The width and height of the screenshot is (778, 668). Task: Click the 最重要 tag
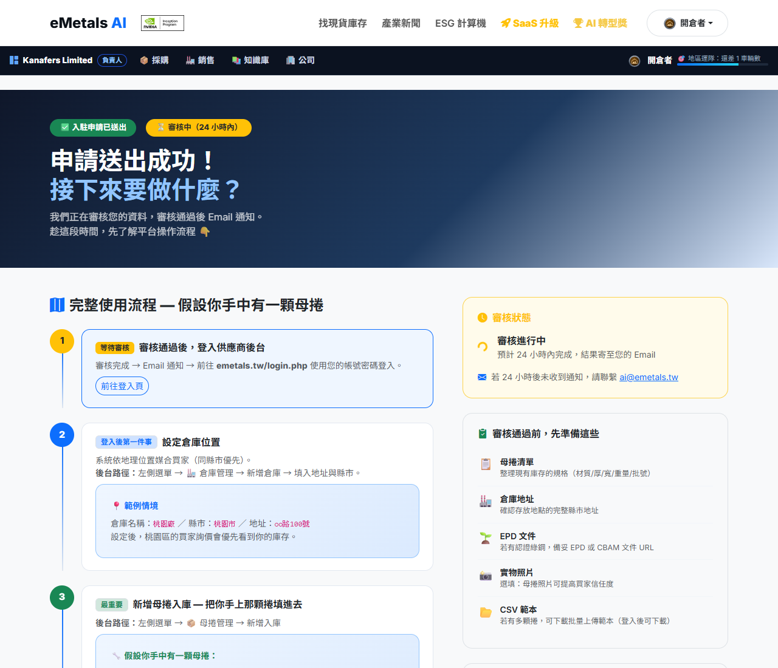(111, 605)
